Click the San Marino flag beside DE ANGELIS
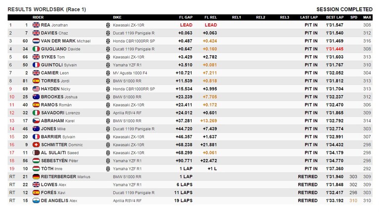Viewport: 379px width, 212px height. point(36,201)
